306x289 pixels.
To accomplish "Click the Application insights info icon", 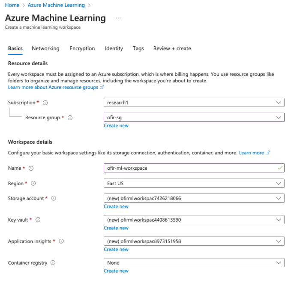I will pos(61,241).
